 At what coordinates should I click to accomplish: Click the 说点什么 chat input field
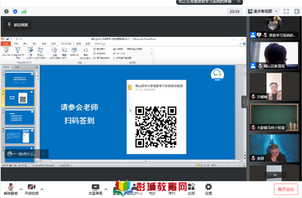tap(27, 154)
